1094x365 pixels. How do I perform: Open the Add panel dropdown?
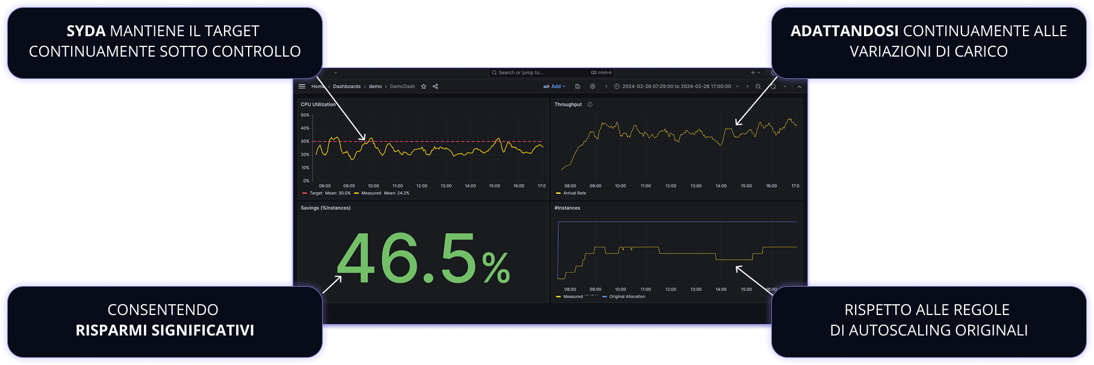555,87
